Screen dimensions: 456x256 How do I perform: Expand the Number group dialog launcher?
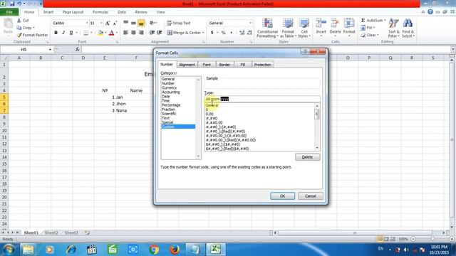click(x=251, y=42)
